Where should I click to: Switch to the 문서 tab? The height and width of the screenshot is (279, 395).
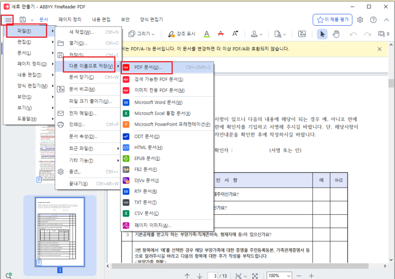(x=44, y=20)
